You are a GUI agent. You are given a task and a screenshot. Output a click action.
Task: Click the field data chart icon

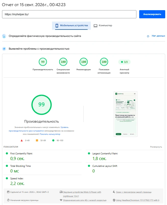tap(4, 36)
